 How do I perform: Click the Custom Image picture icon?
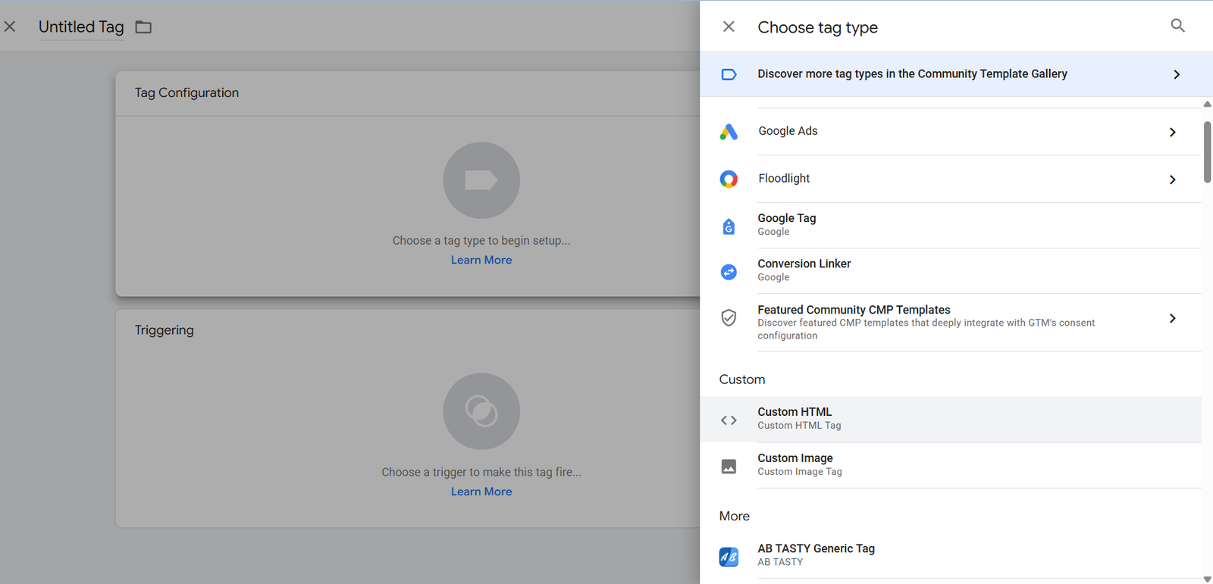pos(729,467)
